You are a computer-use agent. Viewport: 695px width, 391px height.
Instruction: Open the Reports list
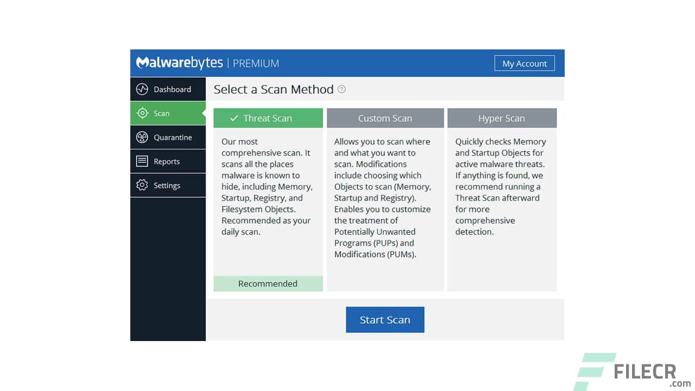(x=167, y=161)
